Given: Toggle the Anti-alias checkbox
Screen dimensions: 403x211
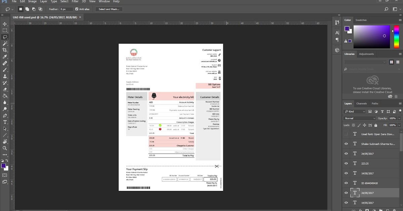Looking at the screenshot, I should point(76,9).
